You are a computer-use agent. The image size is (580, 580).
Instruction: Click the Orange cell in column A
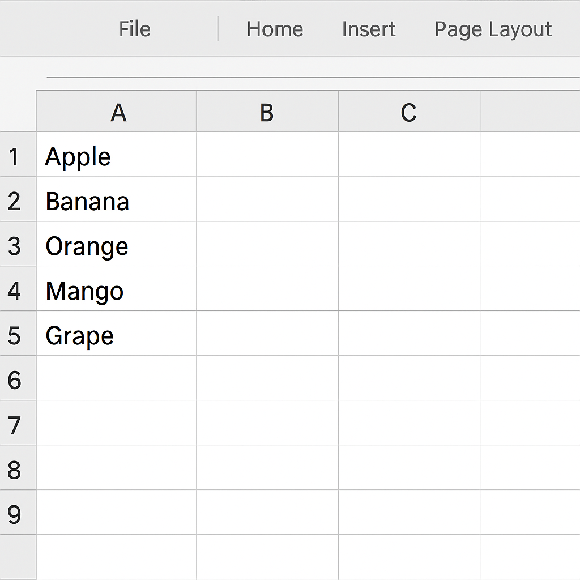pyautogui.click(x=117, y=244)
